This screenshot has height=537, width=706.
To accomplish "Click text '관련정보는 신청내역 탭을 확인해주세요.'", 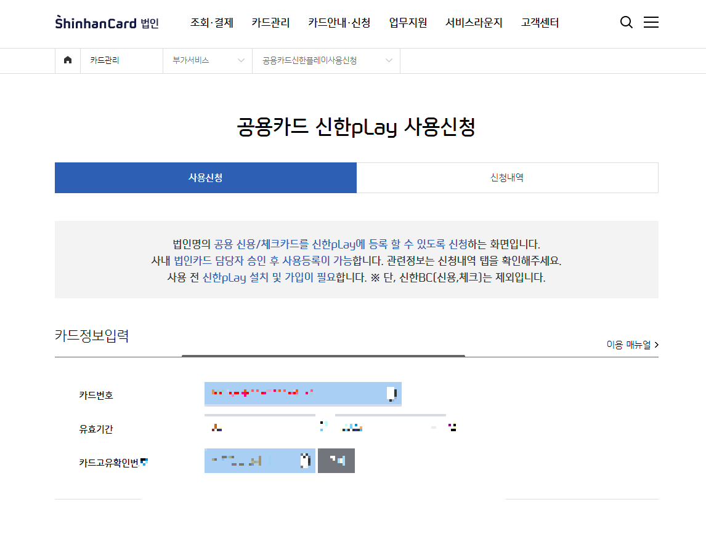I will tap(474, 261).
